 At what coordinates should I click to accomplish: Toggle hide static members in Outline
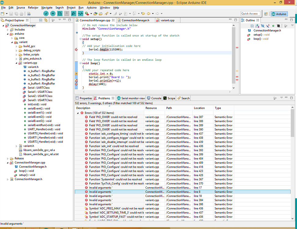(x=268, y=26)
